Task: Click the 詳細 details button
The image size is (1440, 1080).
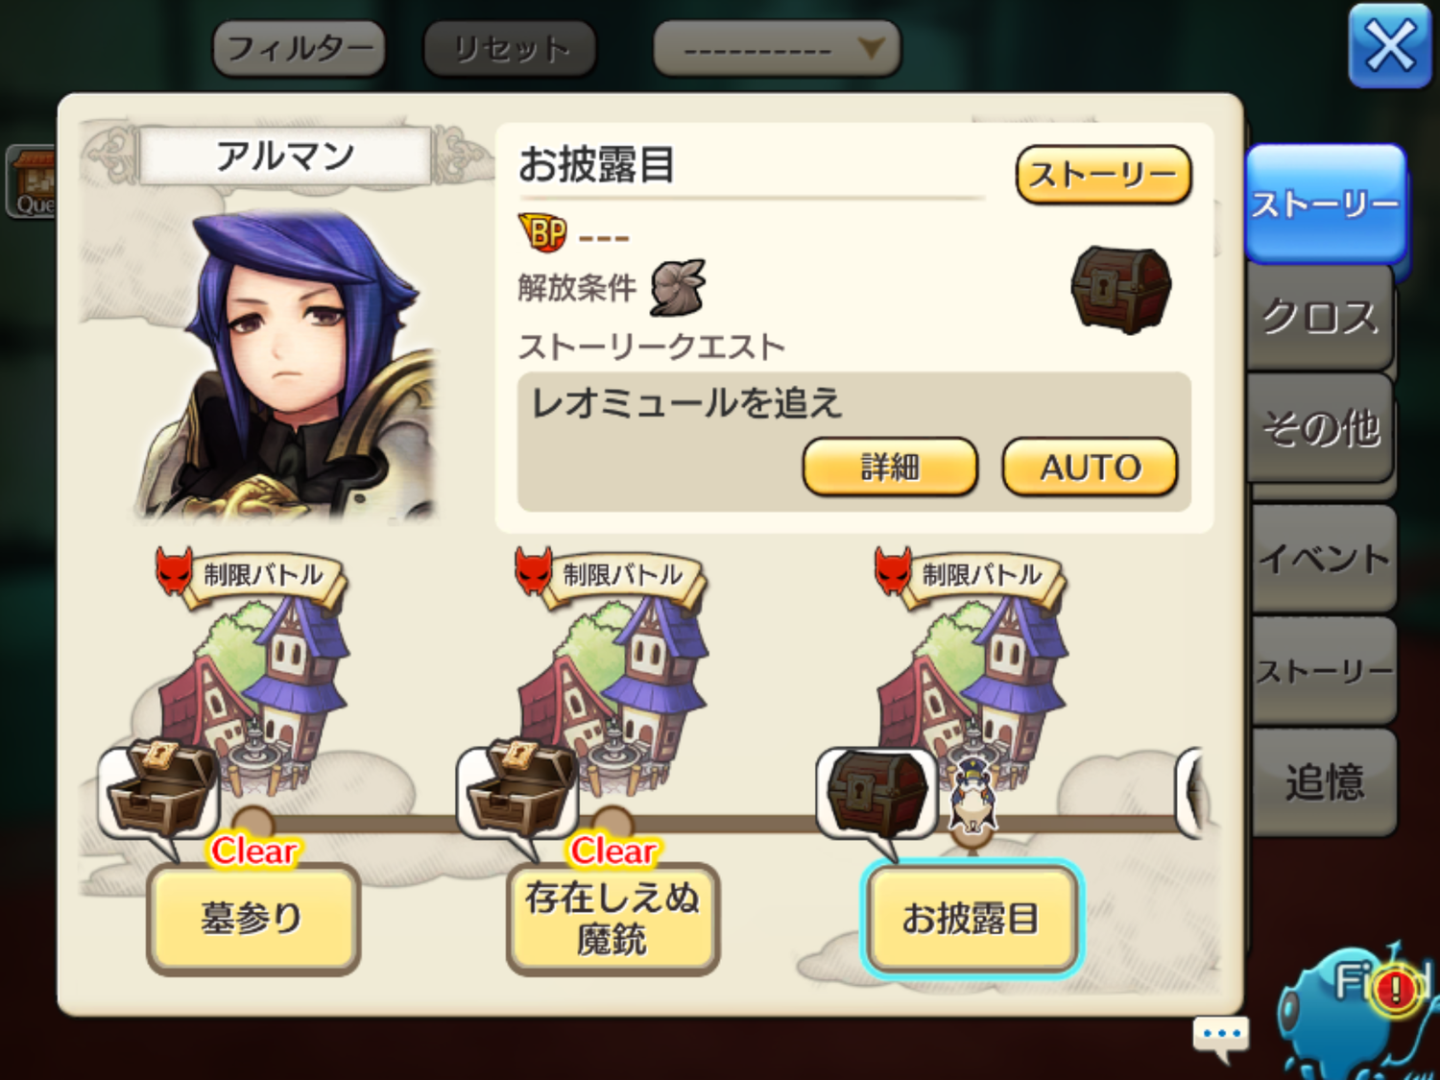Action: coord(890,468)
